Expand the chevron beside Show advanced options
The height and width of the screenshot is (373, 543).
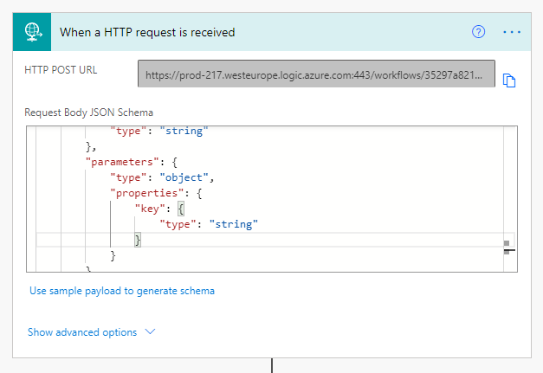(150, 332)
